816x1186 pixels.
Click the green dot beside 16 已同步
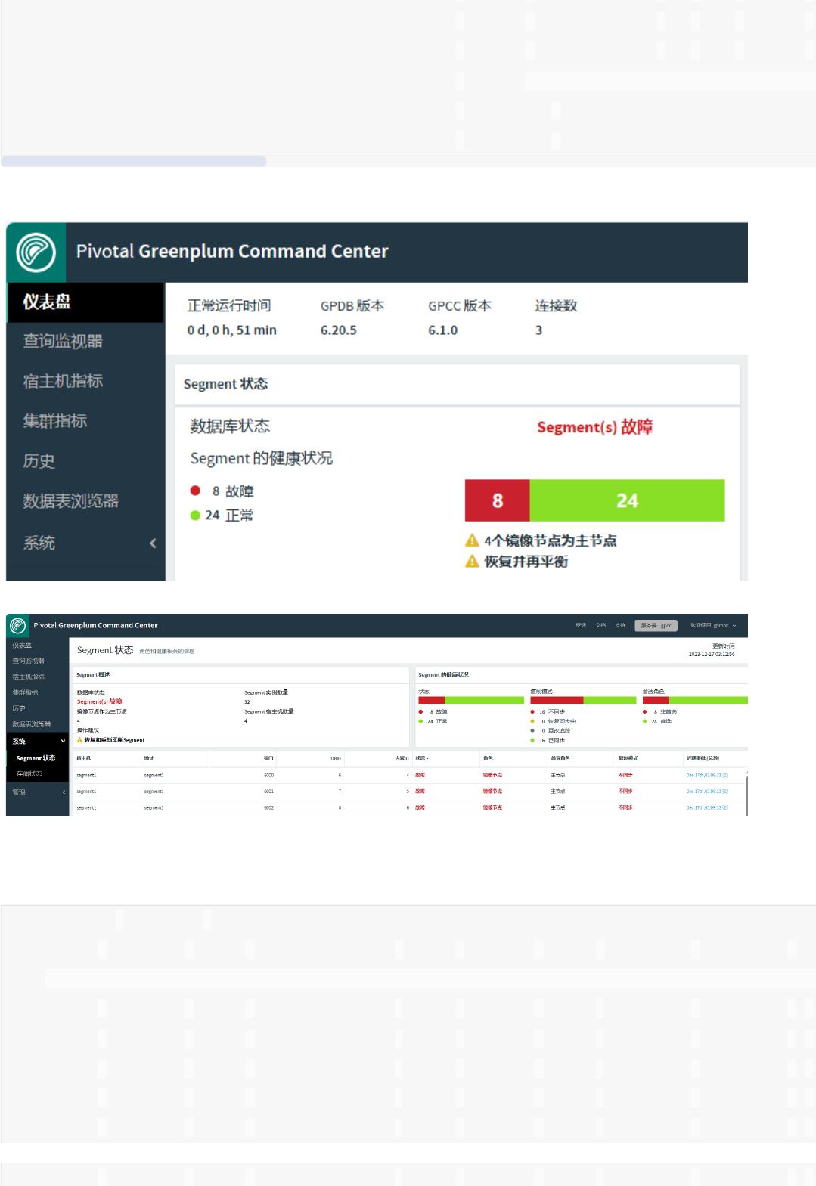pyautogui.click(x=532, y=740)
